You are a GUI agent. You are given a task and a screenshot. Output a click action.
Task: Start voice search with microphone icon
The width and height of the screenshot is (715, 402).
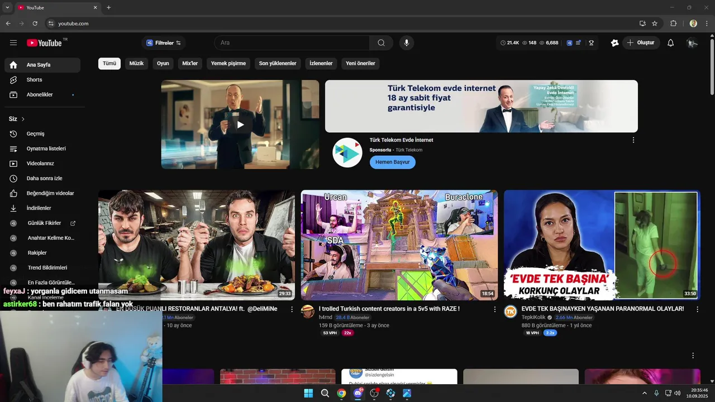407,43
